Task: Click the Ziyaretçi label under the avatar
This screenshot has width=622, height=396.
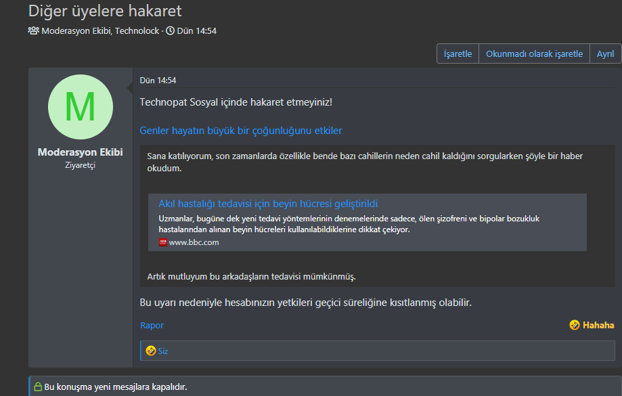Action: click(x=80, y=165)
